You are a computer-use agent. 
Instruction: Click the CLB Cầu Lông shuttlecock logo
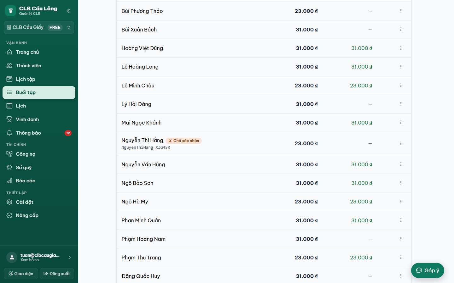click(x=10, y=10)
